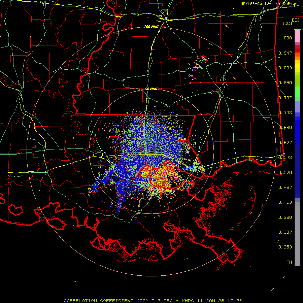Click the 1.000 value on the scale
The height and width of the screenshot is (303, 303).
point(285,38)
